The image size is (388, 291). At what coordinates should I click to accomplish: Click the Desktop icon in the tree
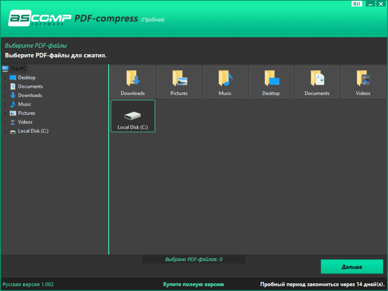(x=13, y=78)
